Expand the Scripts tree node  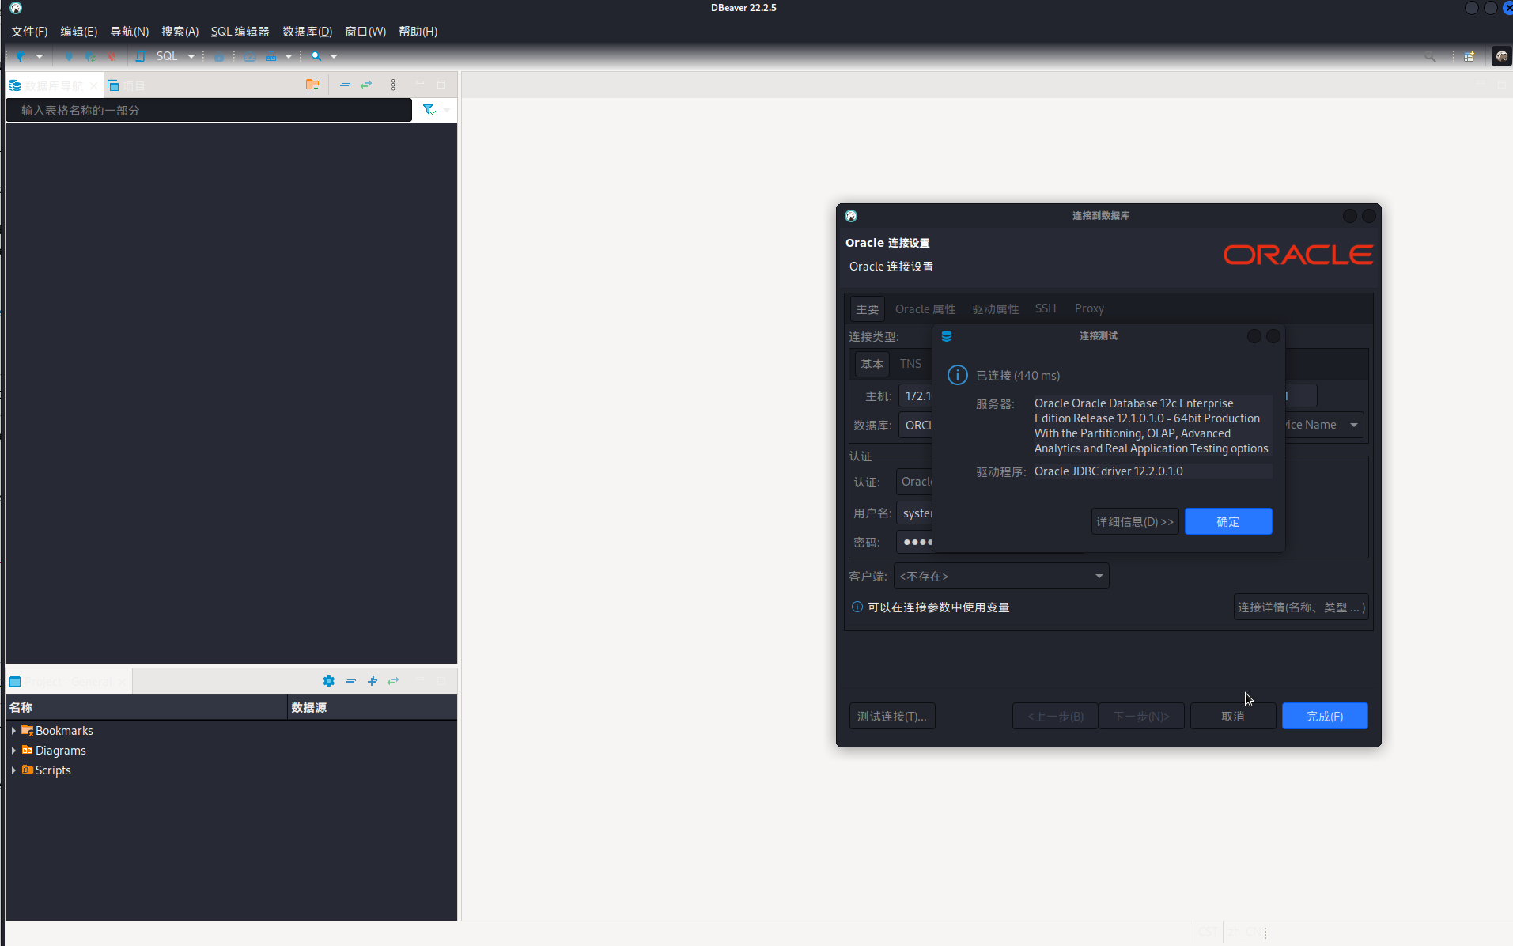click(x=13, y=770)
